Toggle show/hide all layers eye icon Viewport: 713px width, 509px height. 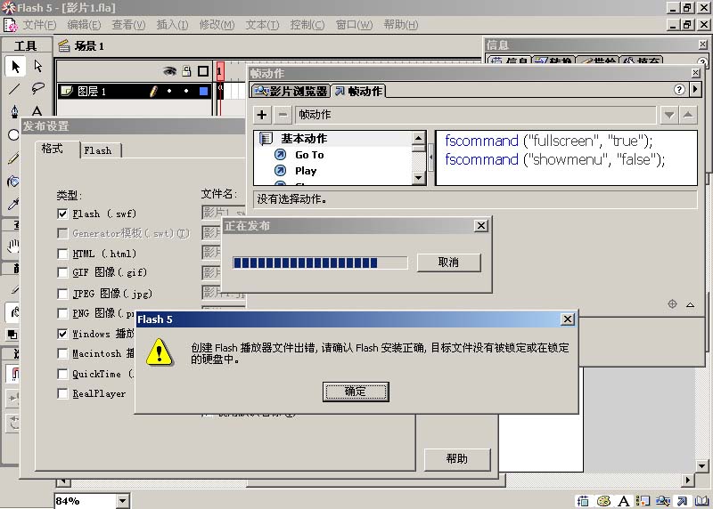[169, 71]
